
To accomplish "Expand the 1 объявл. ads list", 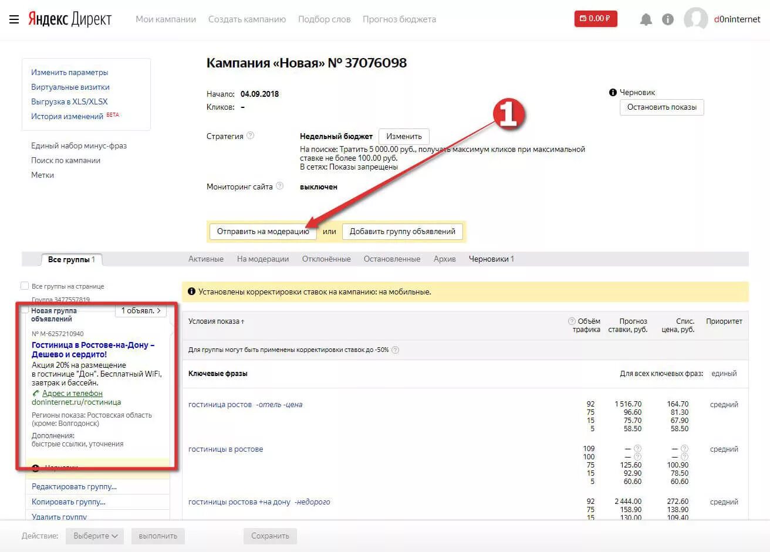I will 141,310.
